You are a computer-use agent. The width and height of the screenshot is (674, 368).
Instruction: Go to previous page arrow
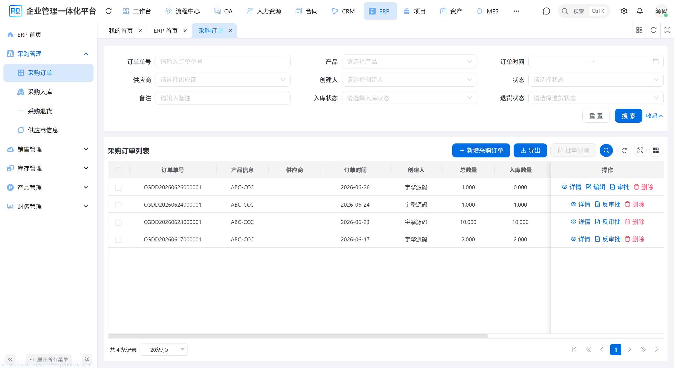point(602,349)
